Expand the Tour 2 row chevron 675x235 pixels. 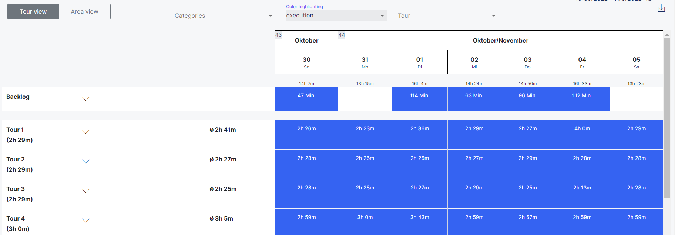point(86,161)
